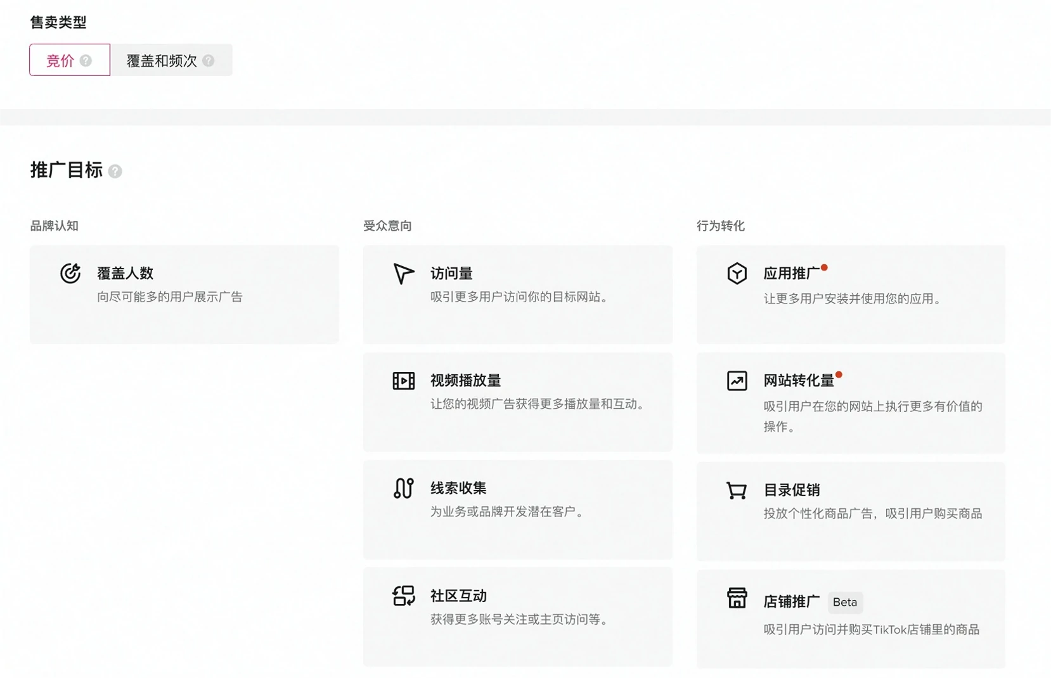Click the cube icon for 应用推广
The height and width of the screenshot is (678, 1051).
[737, 273]
